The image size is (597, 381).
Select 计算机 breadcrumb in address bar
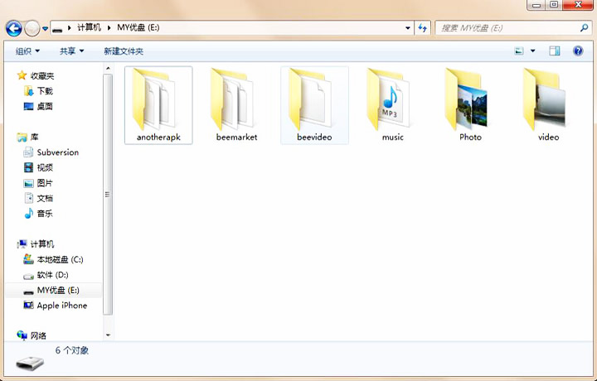89,28
